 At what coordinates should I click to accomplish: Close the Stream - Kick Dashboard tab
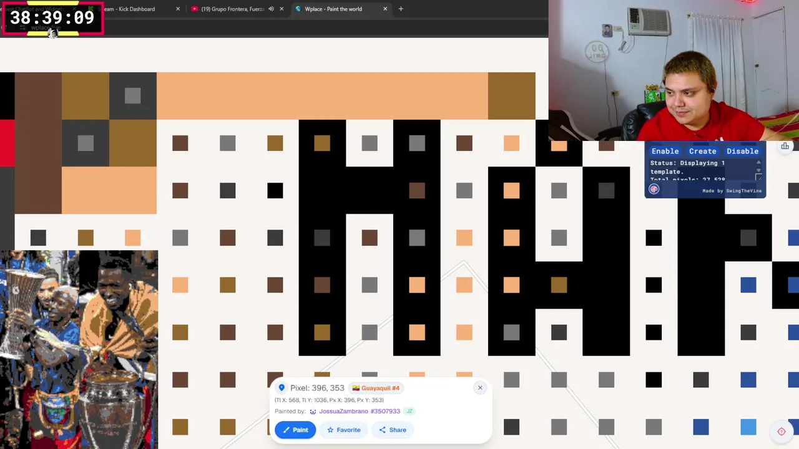pyautogui.click(x=178, y=9)
